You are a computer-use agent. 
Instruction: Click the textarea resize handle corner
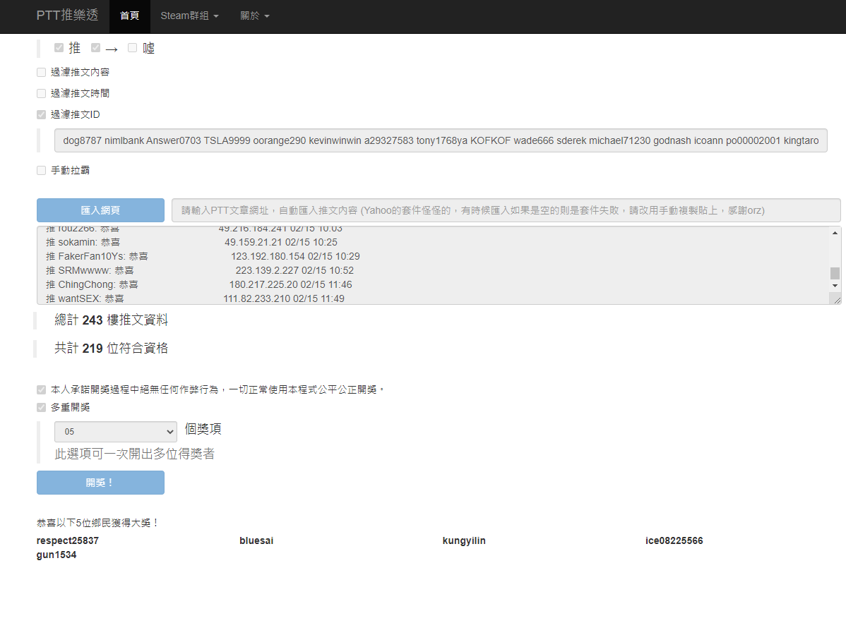click(837, 300)
